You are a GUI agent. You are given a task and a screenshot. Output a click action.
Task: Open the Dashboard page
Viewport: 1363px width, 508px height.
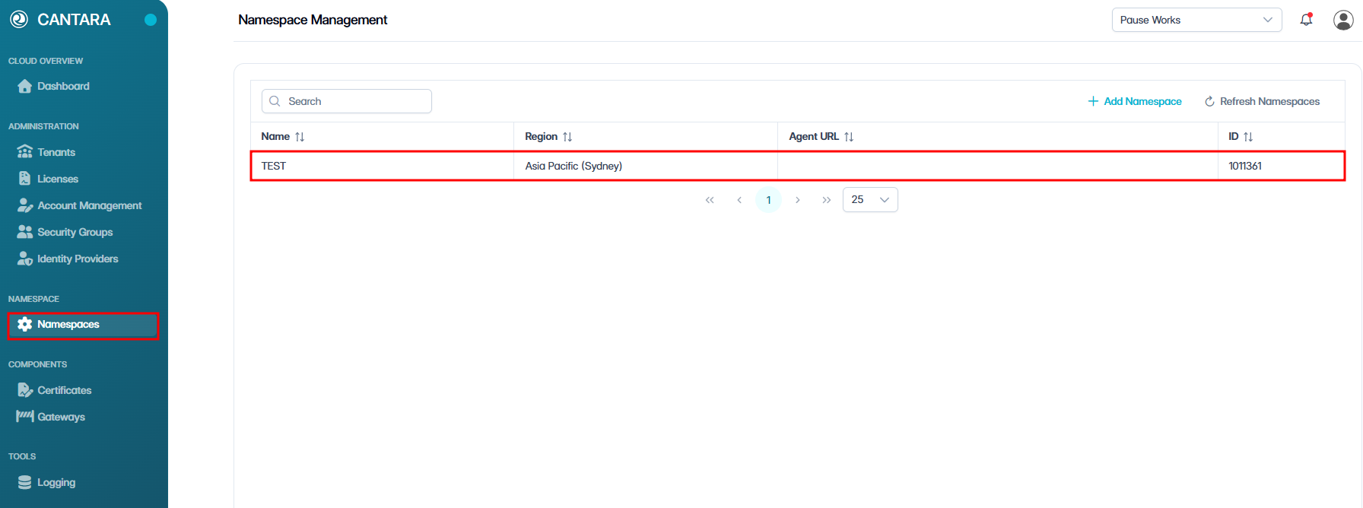63,86
